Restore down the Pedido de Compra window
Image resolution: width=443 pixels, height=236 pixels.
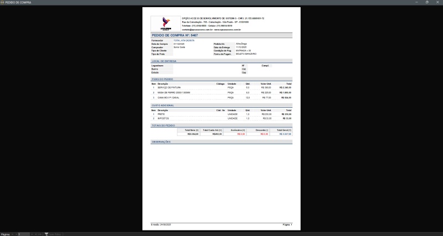click(426, 2)
